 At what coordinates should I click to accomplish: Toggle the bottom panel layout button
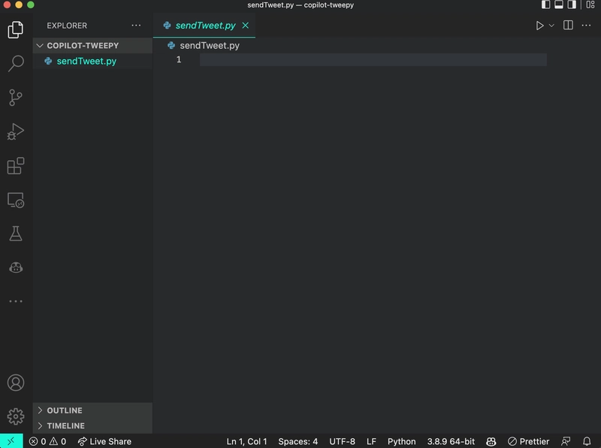click(x=558, y=5)
